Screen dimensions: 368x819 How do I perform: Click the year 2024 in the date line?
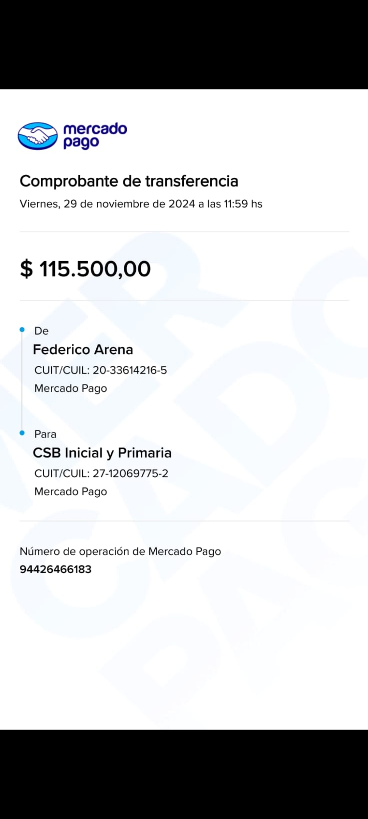182,204
